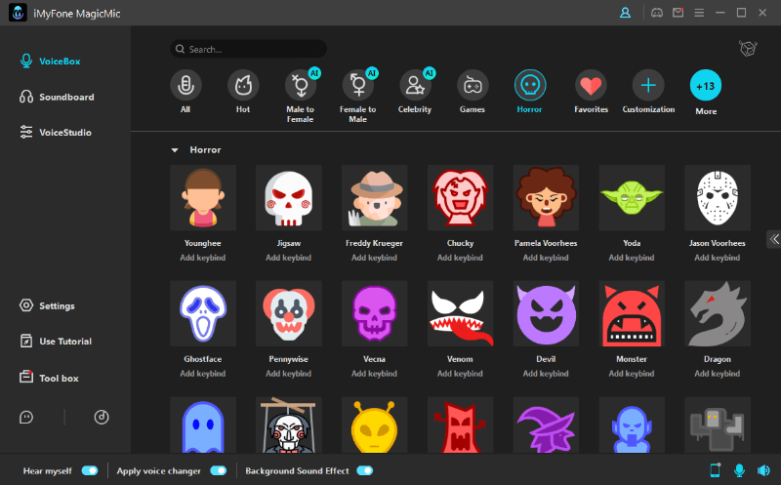Apply the Yoda voice
781x485 pixels.
(632, 198)
